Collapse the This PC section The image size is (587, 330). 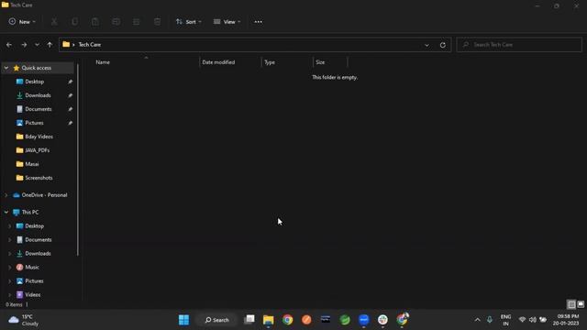6,212
